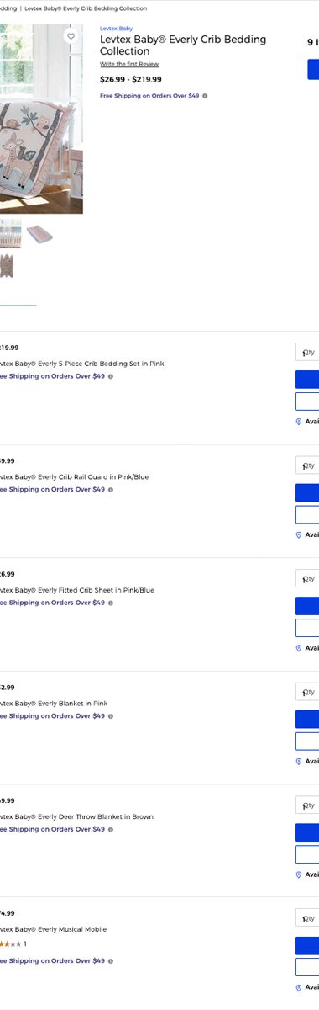Click location pin icon for Fitted Crib Sheet availability

coord(299,648)
